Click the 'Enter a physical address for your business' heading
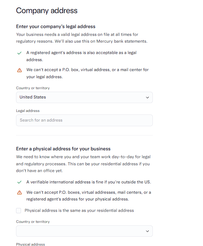 63,149
